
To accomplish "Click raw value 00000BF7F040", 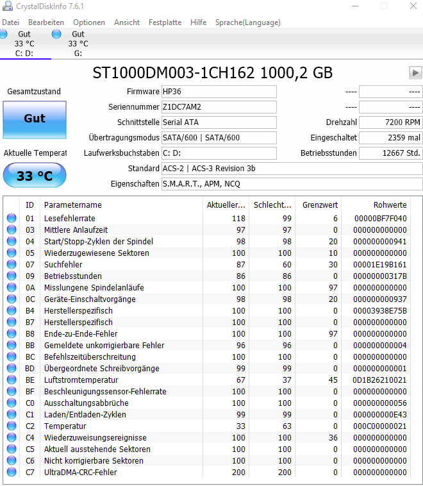I will point(380,218).
